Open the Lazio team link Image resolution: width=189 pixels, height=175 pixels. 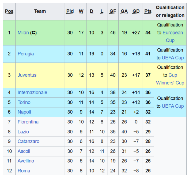tap(23, 132)
